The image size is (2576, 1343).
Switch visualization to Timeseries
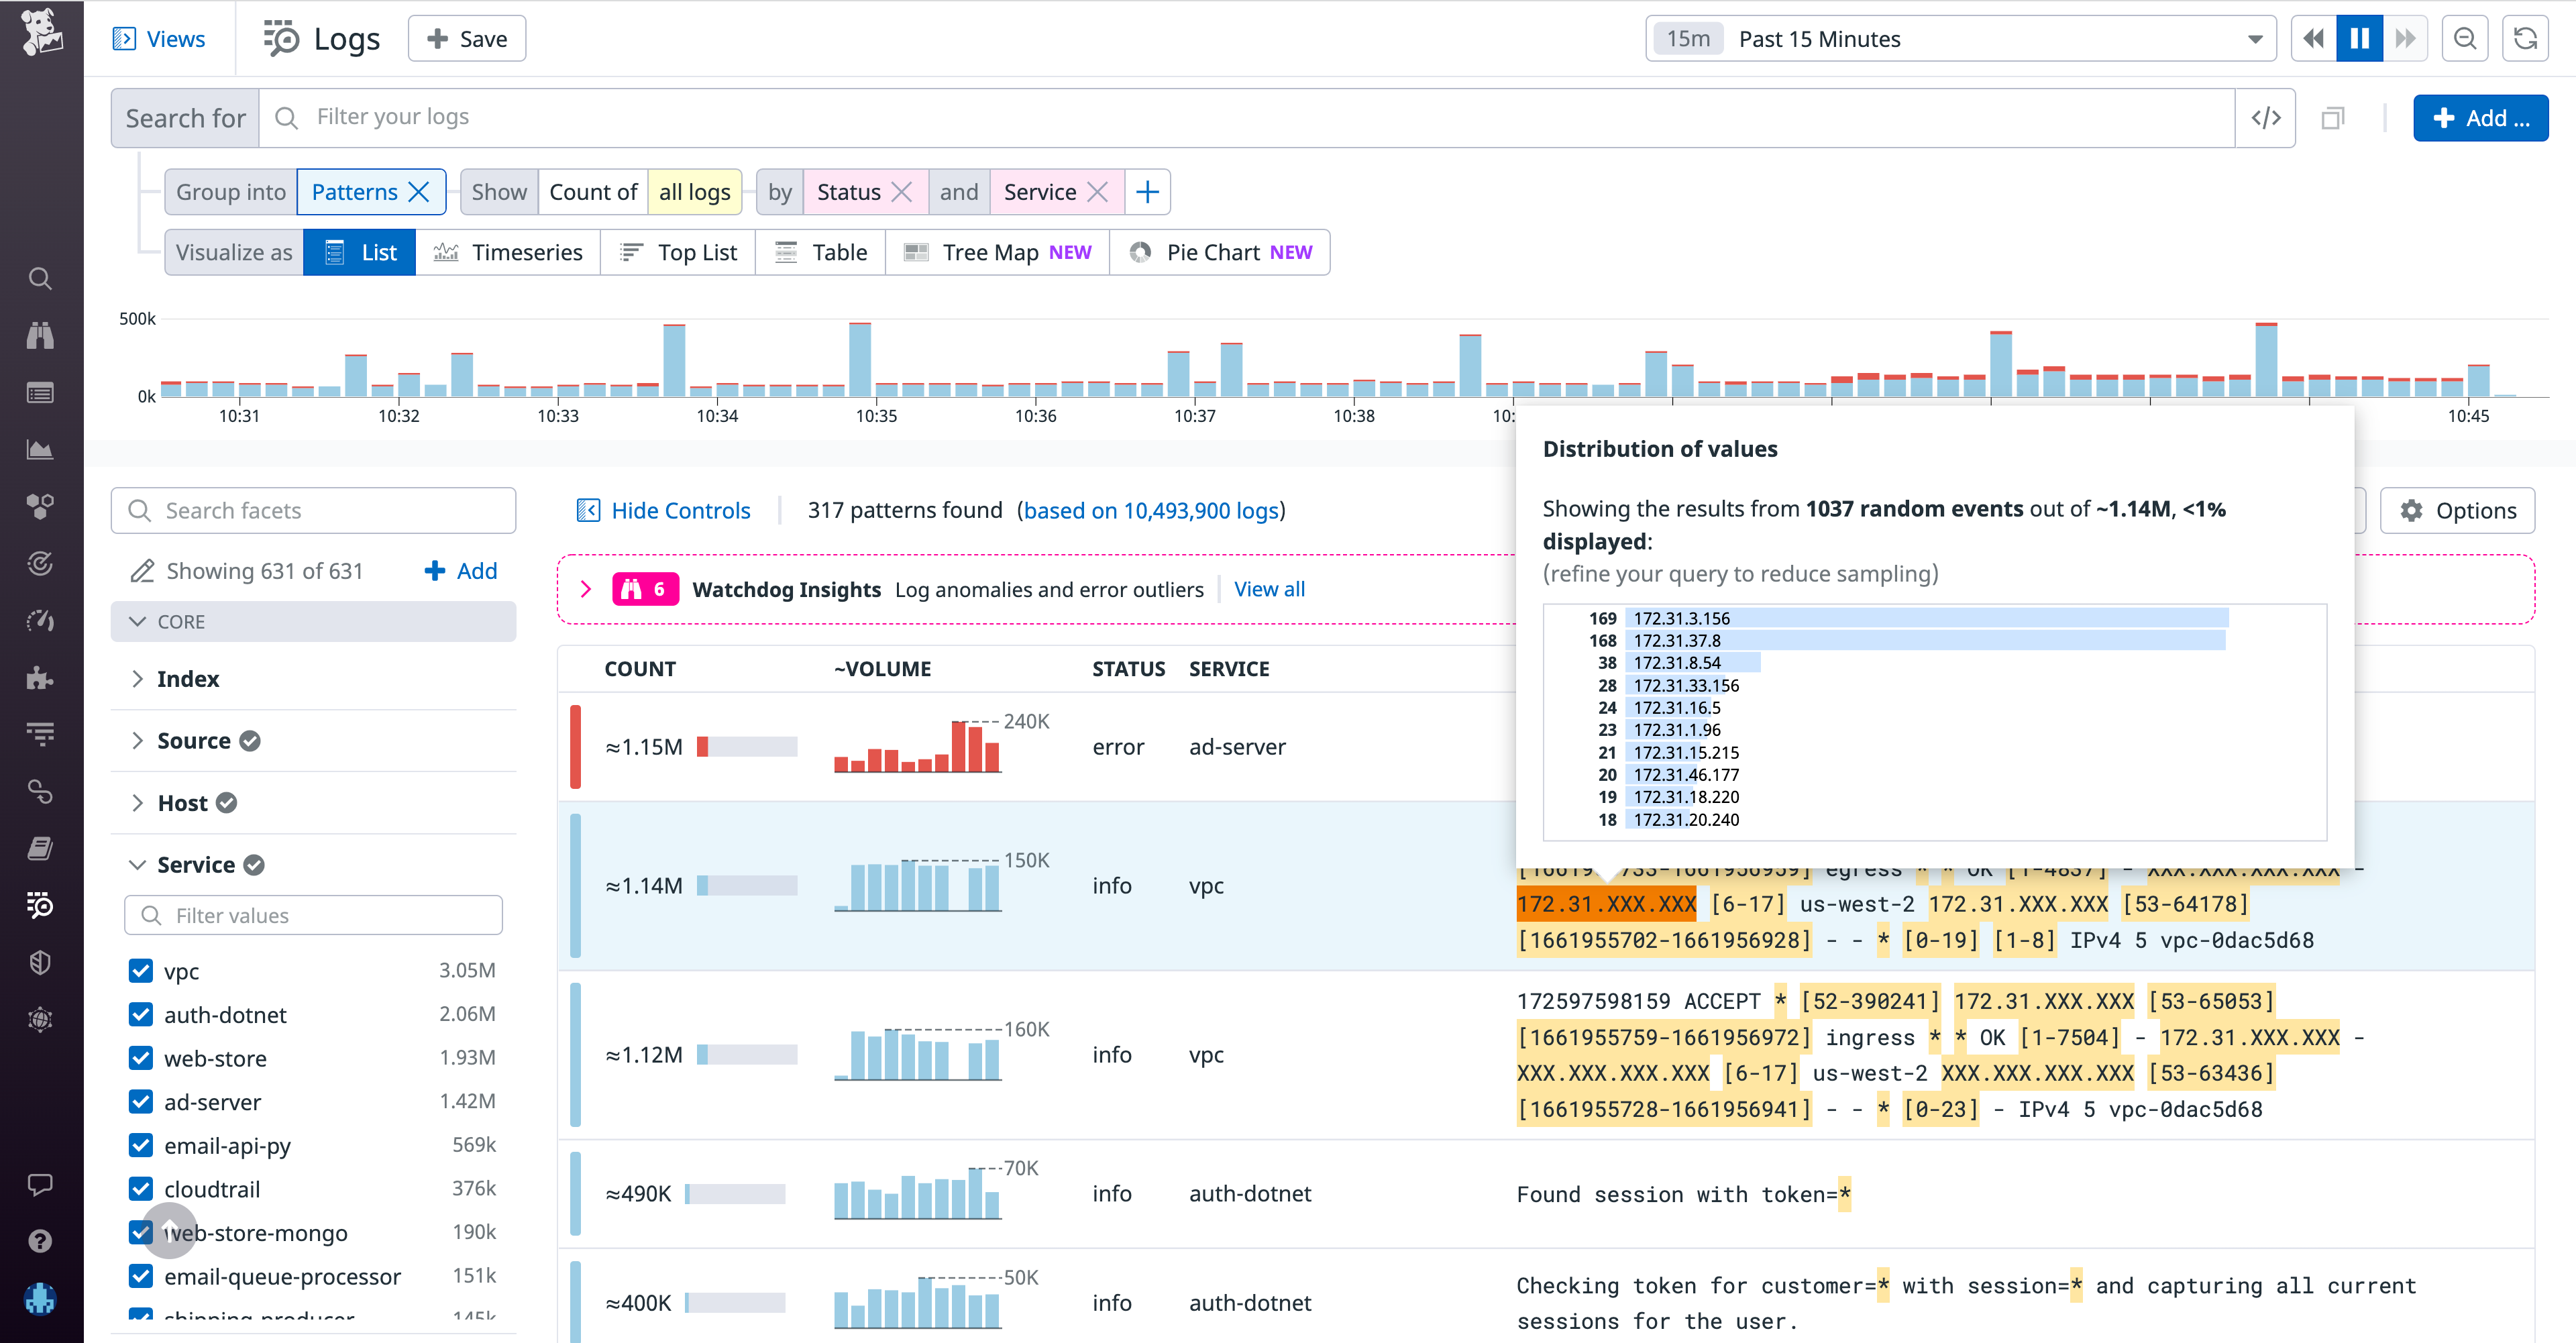(x=508, y=252)
